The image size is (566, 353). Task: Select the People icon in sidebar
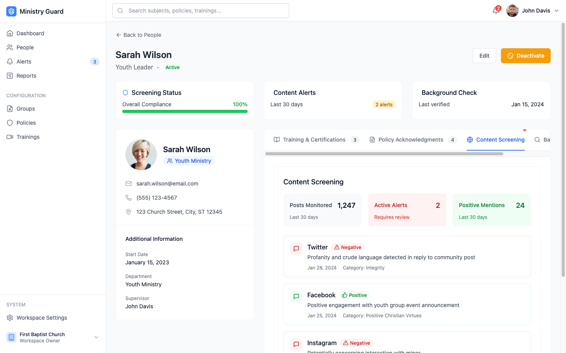(9, 47)
